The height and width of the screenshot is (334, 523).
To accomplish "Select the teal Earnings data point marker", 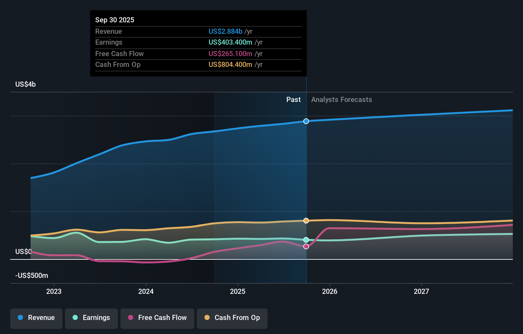I will coord(306,240).
